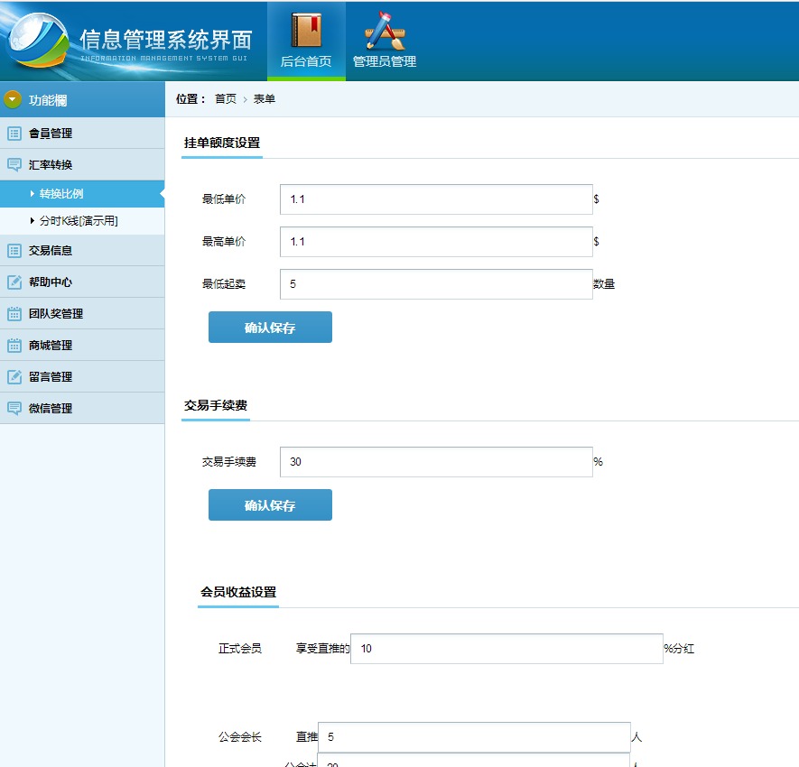The width and height of the screenshot is (799, 767).
Task: Click the 最低单价 label
Action: pyautogui.click(x=224, y=199)
